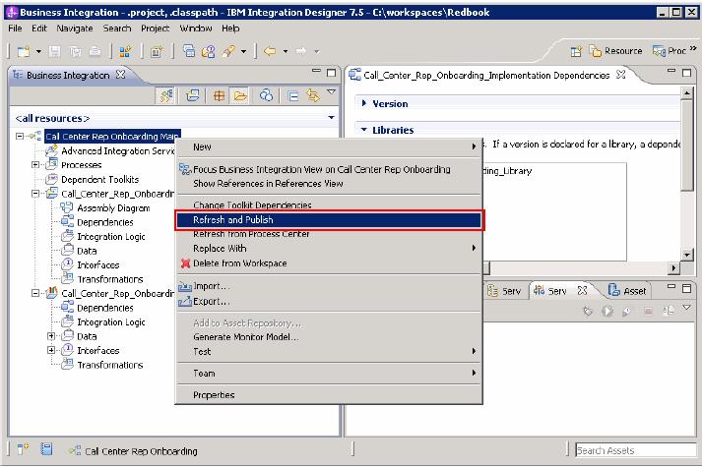
Task: Maximize the Business Integration view pane
Action: pos(331,73)
